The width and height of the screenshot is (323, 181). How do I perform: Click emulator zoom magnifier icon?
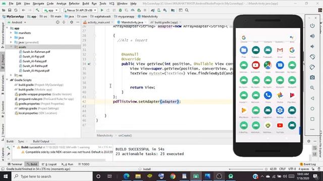pyautogui.click(x=312, y=88)
